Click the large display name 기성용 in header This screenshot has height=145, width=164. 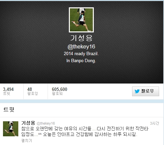81,38
